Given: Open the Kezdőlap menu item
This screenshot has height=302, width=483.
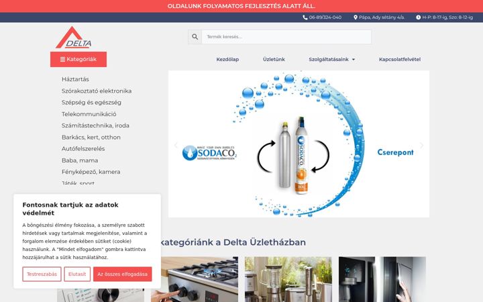Looking at the screenshot, I should tap(227, 59).
